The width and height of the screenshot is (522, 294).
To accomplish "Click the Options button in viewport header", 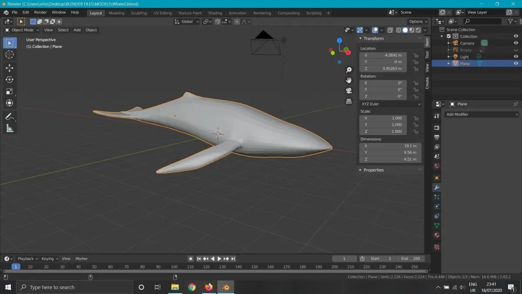I will point(418,21).
